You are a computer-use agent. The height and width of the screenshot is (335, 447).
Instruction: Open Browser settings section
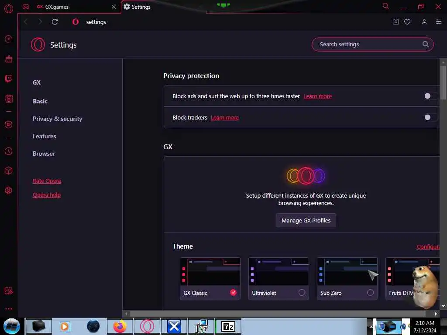point(44,154)
